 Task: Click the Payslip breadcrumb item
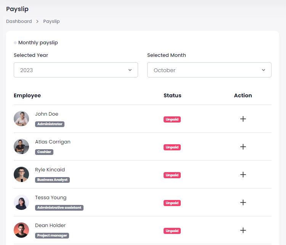(x=51, y=21)
